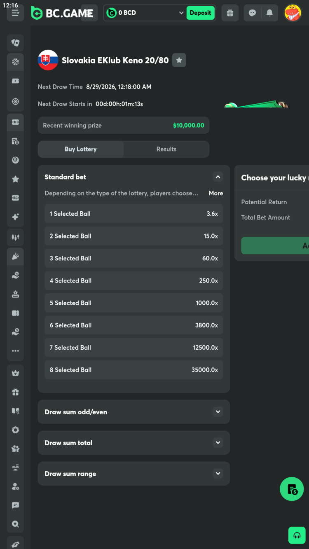Click the BC ticket icon in sidebar
This screenshot has height=549, width=309.
[15, 198]
